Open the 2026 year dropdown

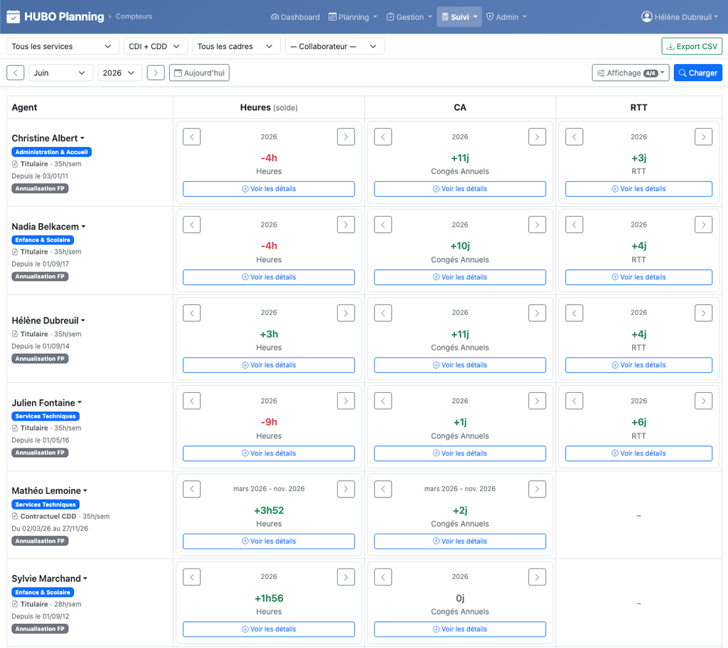[119, 73]
